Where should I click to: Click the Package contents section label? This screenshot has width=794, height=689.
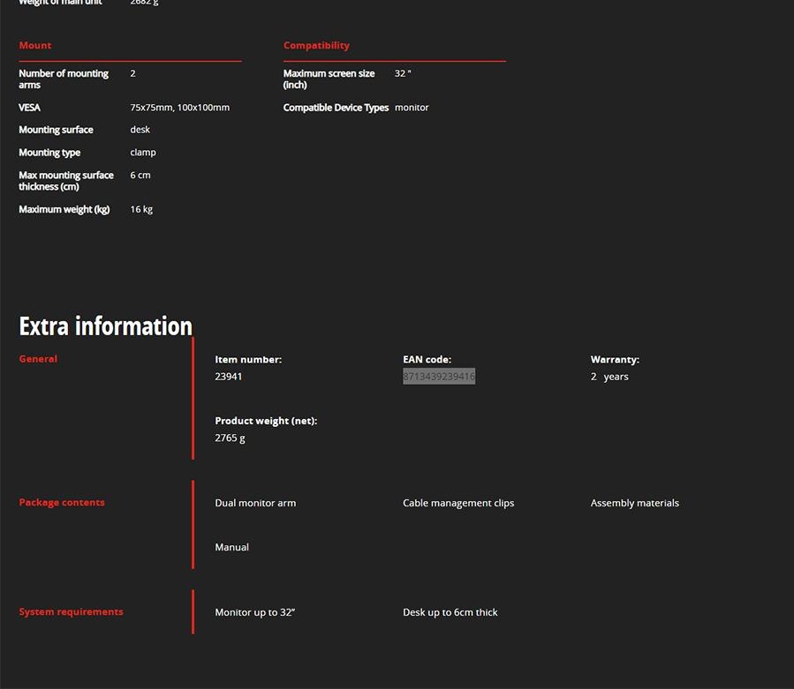[x=62, y=503]
